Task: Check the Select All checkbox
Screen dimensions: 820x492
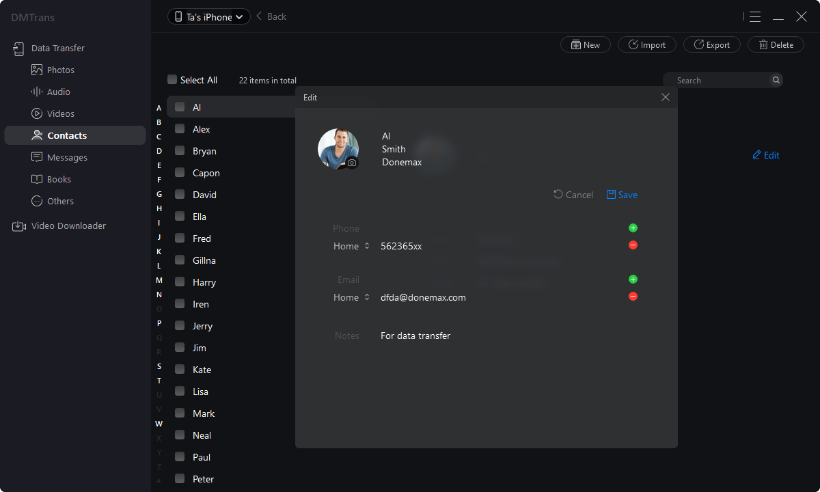Action: click(172, 80)
